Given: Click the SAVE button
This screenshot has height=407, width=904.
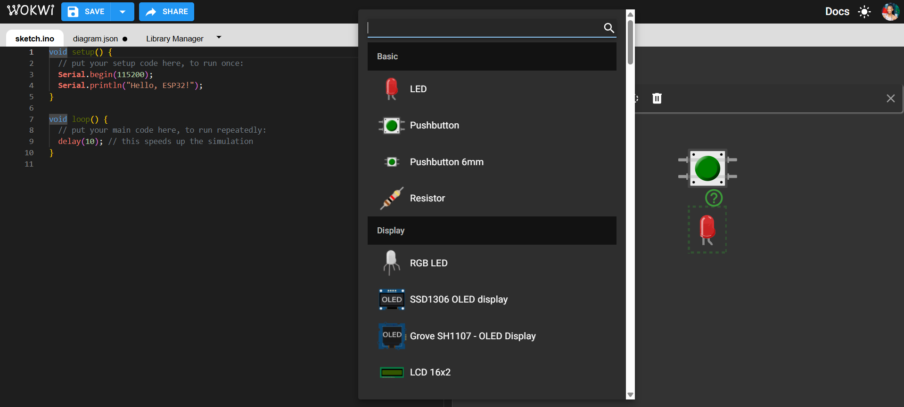Looking at the screenshot, I should coord(86,12).
